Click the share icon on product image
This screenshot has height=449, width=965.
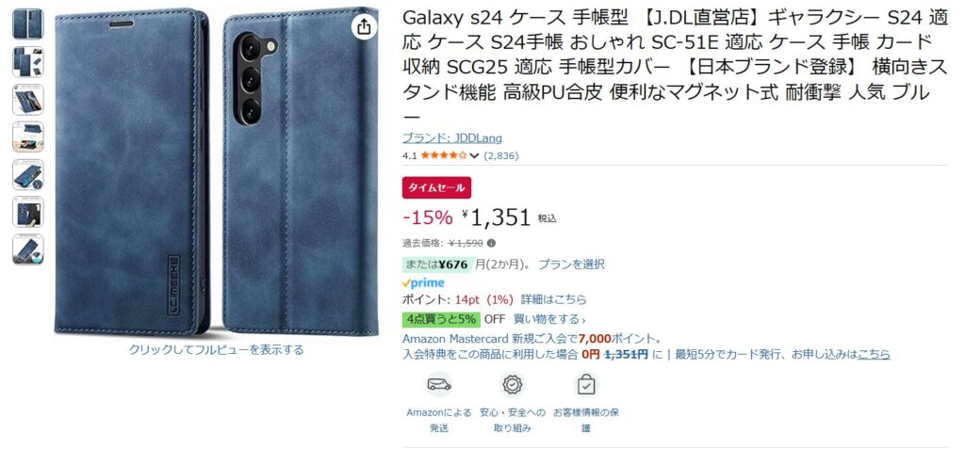pos(364,26)
